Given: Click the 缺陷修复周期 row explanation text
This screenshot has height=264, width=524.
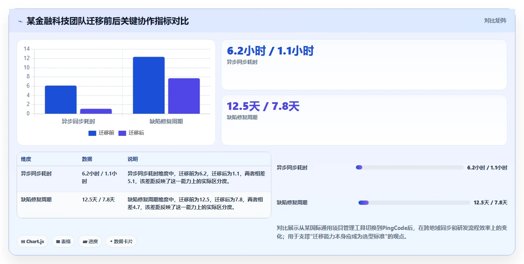Looking at the screenshot, I should click(195, 203).
